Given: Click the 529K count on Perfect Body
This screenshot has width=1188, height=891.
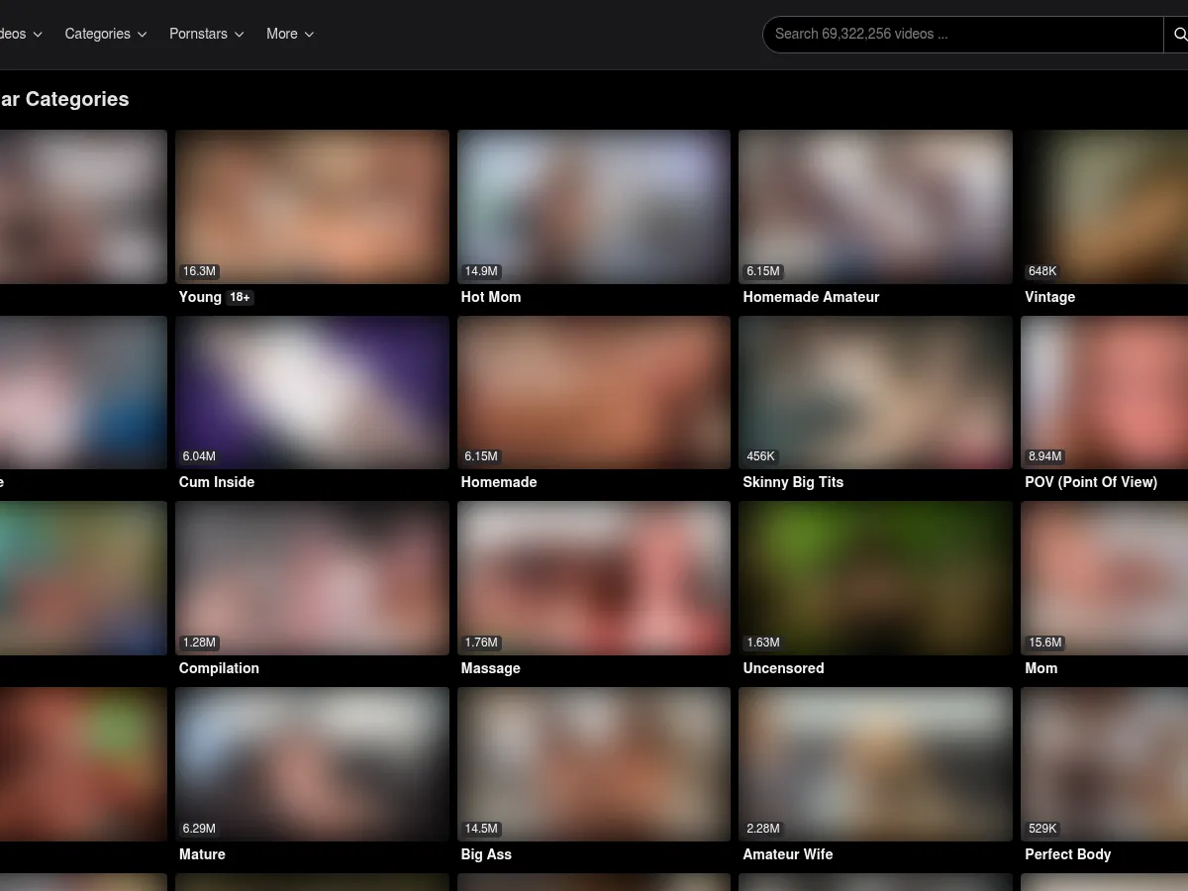Looking at the screenshot, I should click(x=1042, y=829).
